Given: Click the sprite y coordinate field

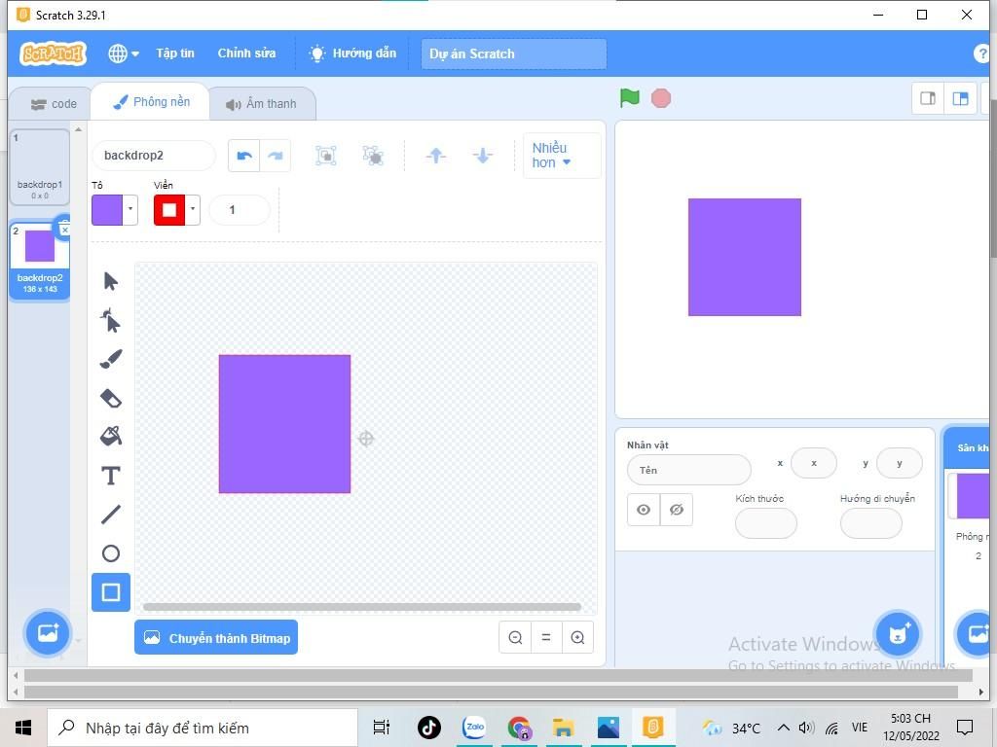Looking at the screenshot, I should 899,463.
